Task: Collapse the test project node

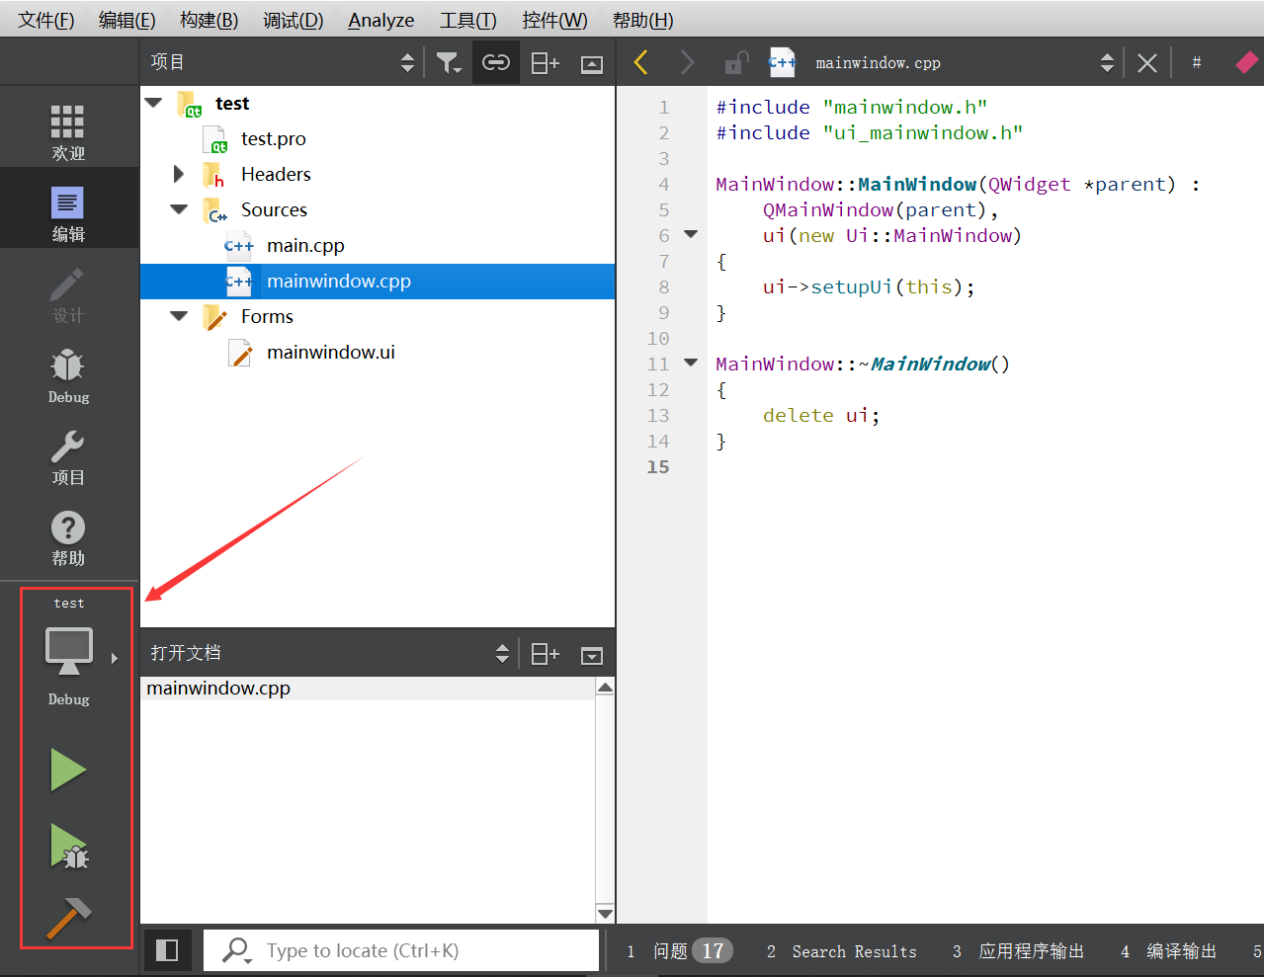Action: click(x=154, y=102)
